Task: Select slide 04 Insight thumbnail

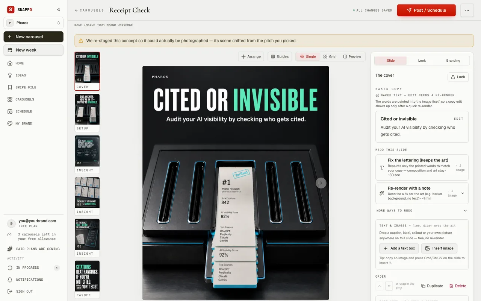Action: 87,196
